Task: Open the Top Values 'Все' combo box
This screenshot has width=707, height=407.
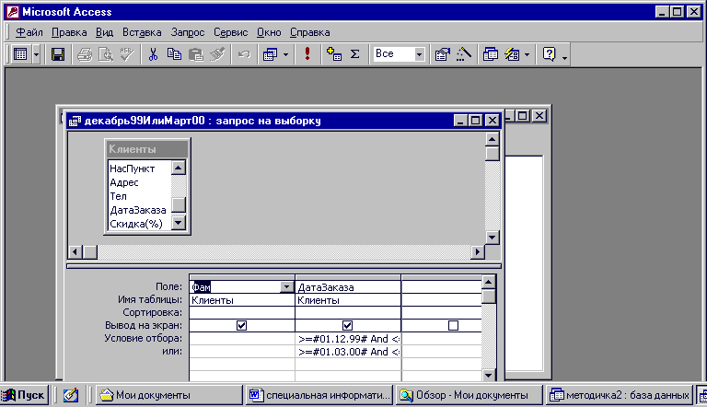Action: coord(399,54)
